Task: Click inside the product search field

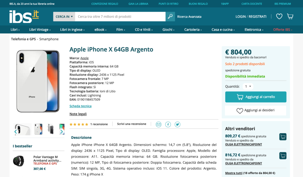Action: pos(118,17)
